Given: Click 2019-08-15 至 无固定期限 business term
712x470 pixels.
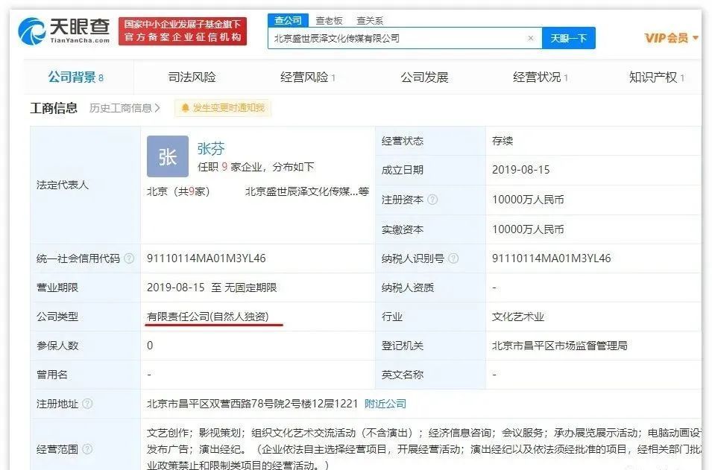Looking at the screenshot, I should pos(212,288).
